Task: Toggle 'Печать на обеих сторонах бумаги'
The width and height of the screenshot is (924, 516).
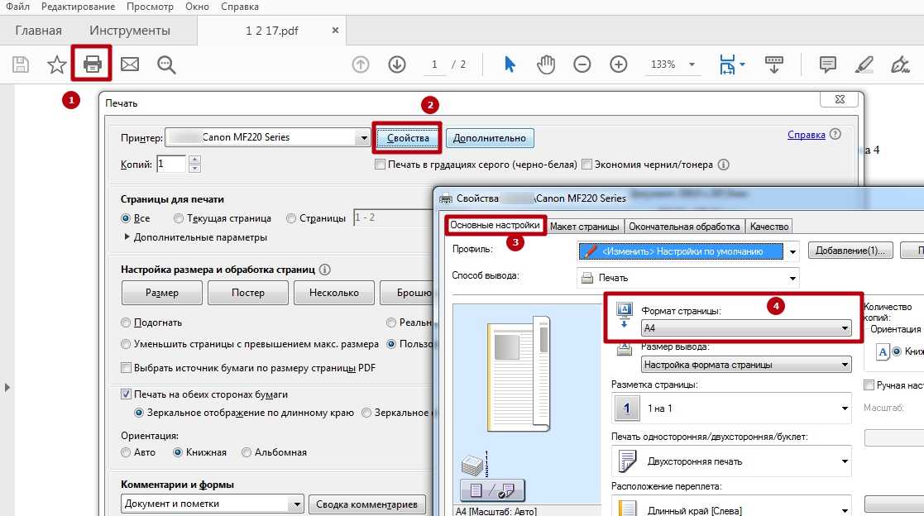Action: [x=126, y=394]
